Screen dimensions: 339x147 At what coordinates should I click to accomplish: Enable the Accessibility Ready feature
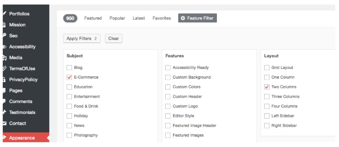pyautogui.click(x=168, y=67)
